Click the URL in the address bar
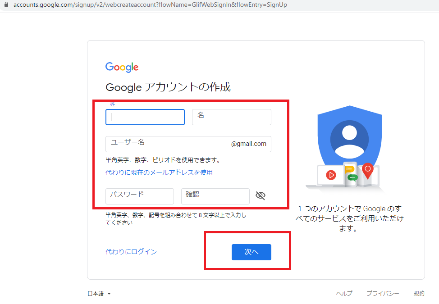 click(x=150, y=5)
